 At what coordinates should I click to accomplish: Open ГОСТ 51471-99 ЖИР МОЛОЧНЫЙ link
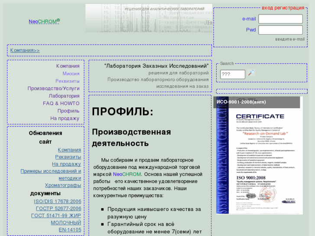pyautogui.click(x=56, y=219)
